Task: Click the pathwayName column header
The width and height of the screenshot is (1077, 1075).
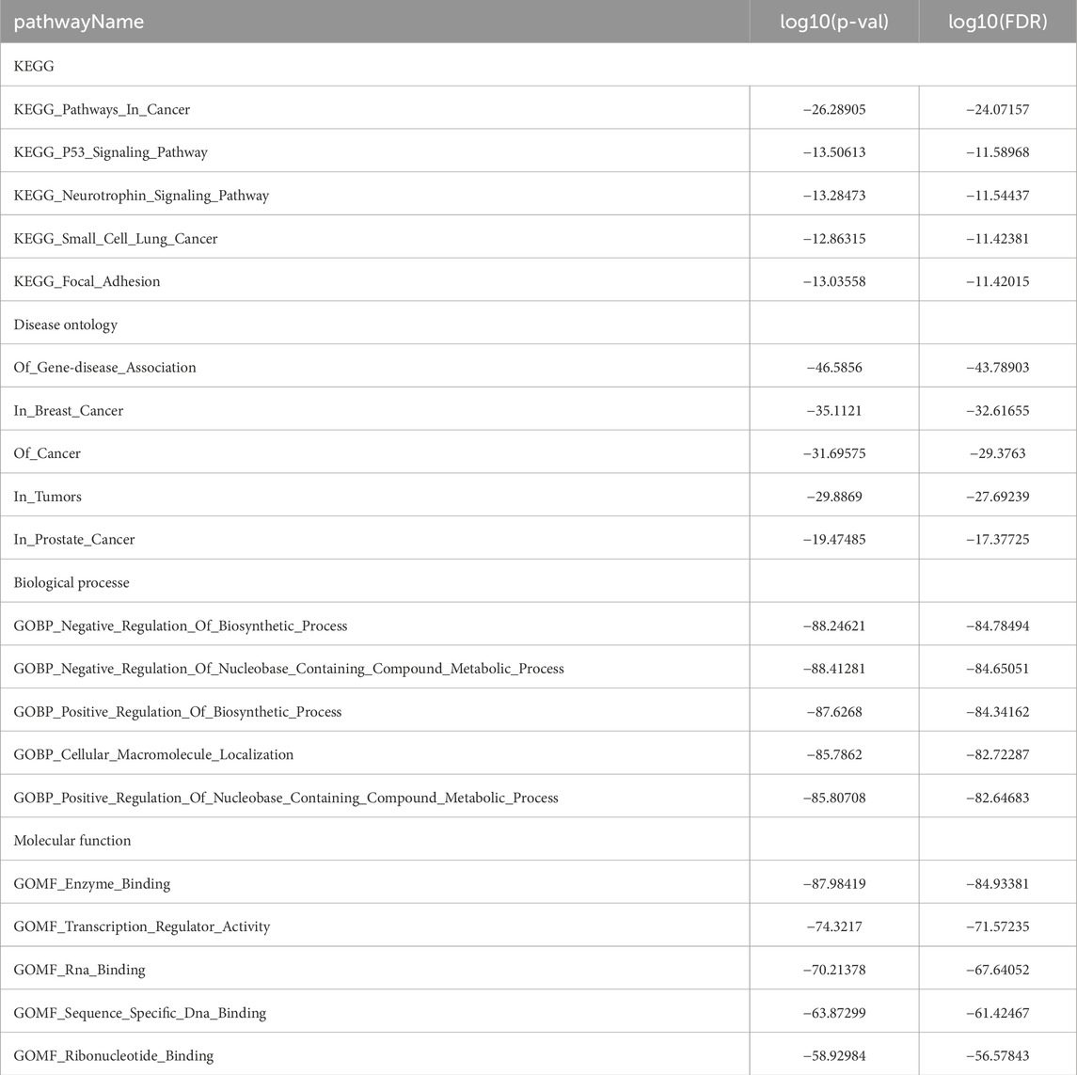Action: (x=79, y=22)
